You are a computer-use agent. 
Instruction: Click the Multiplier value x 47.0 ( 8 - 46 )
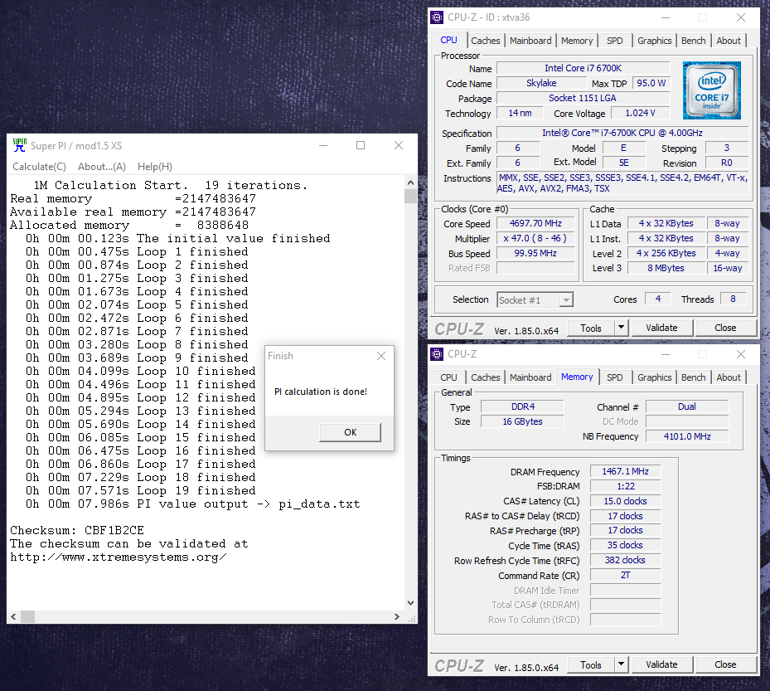tap(535, 238)
